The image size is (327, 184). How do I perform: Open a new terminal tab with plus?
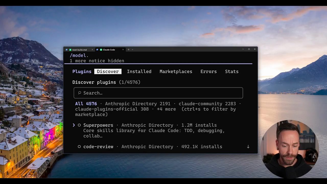[129, 50]
